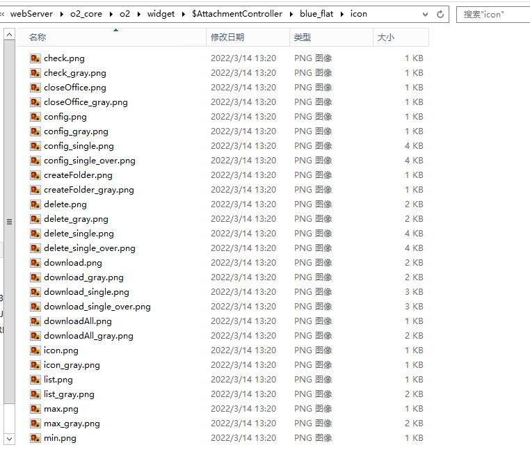Viewport: 530px width, 452px height.
Task: Select the delete_single_over.png file icon
Action: [x=35, y=248]
